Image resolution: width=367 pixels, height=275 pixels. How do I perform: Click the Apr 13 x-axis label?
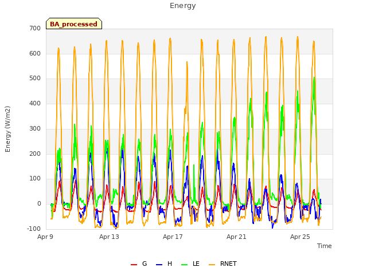pyautogui.click(x=109, y=237)
